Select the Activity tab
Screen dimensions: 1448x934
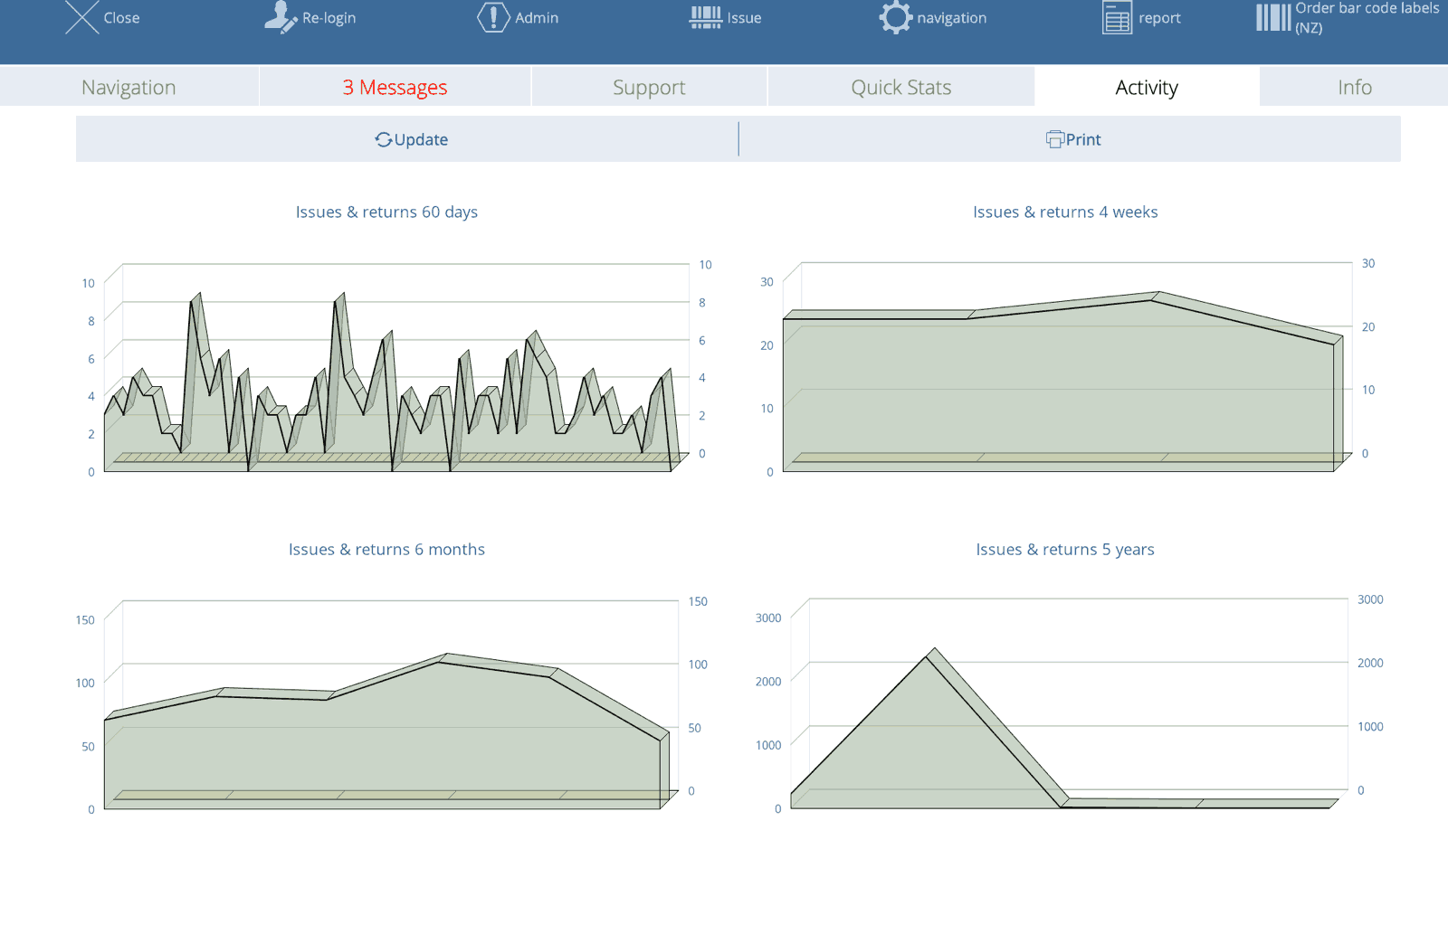(x=1146, y=88)
